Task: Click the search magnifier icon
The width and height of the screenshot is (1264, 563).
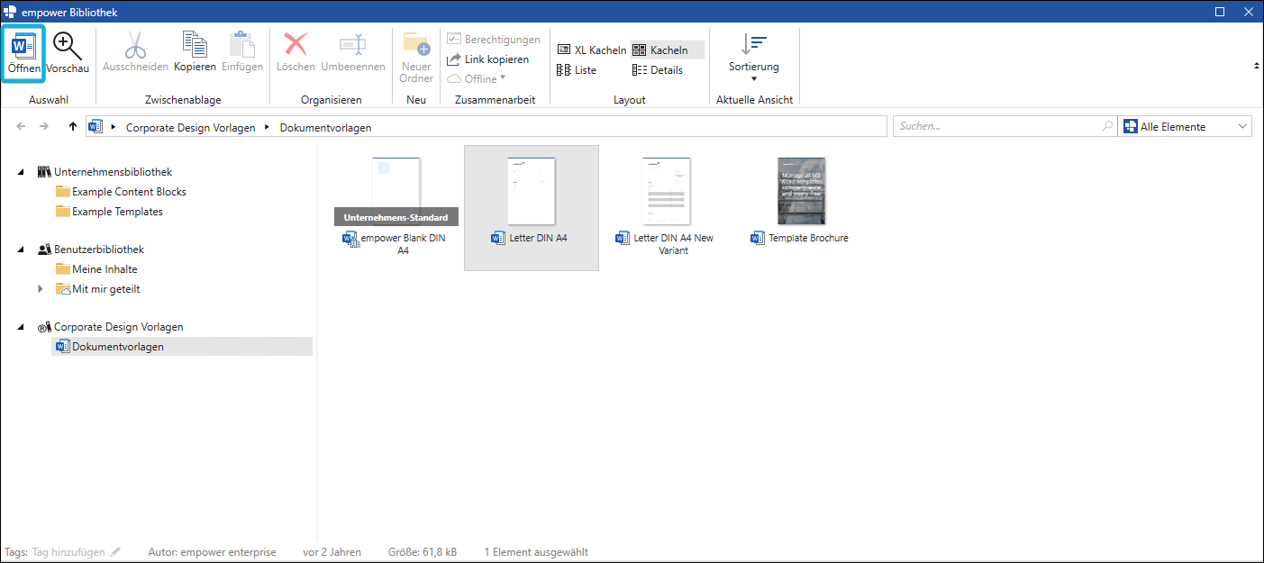Action: pyautogui.click(x=1107, y=127)
